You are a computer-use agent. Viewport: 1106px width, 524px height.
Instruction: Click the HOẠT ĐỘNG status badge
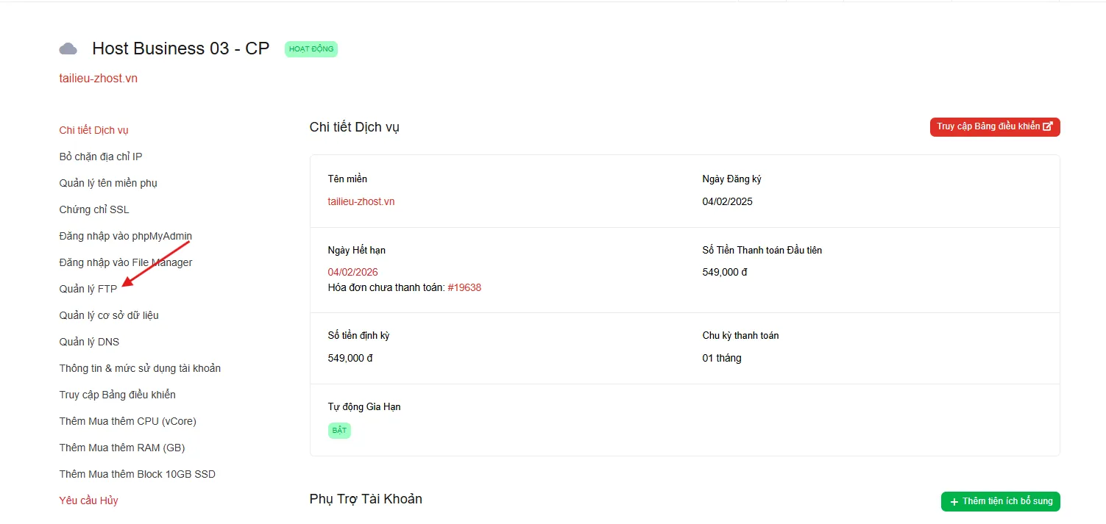point(311,49)
